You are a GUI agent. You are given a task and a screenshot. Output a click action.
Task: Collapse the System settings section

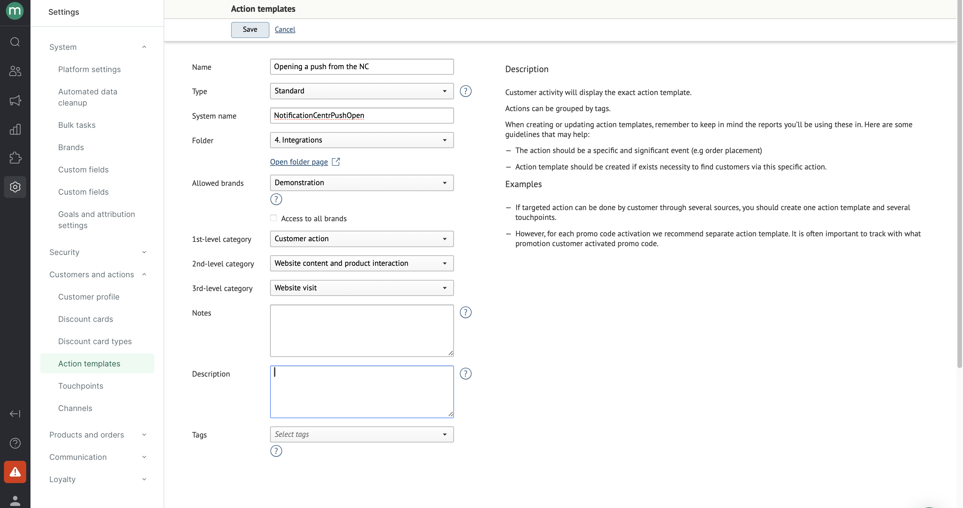point(97,47)
